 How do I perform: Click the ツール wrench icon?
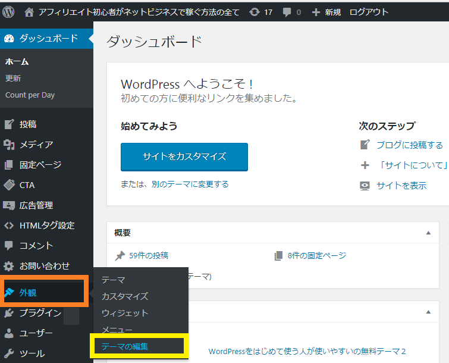[x=9, y=353]
